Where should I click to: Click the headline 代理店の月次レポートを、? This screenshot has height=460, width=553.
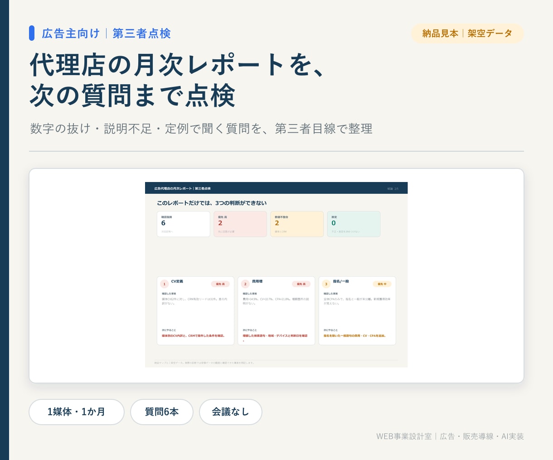click(x=178, y=65)
